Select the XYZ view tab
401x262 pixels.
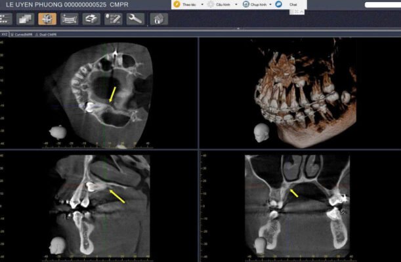tap(5, 31)
